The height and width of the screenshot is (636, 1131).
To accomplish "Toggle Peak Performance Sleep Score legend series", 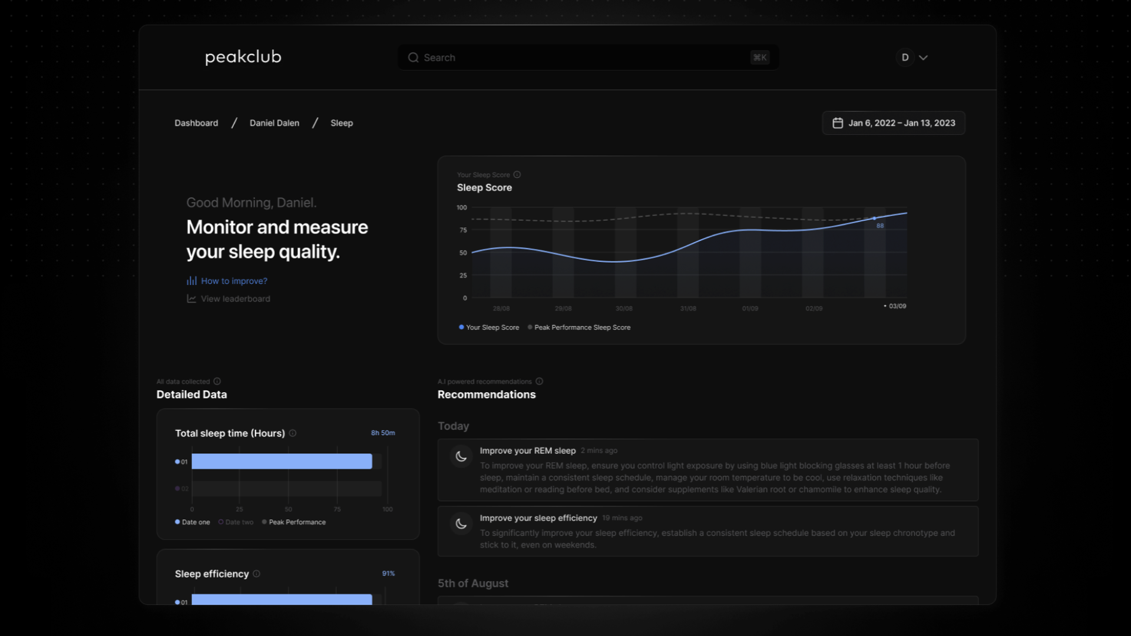I will 579,327.
